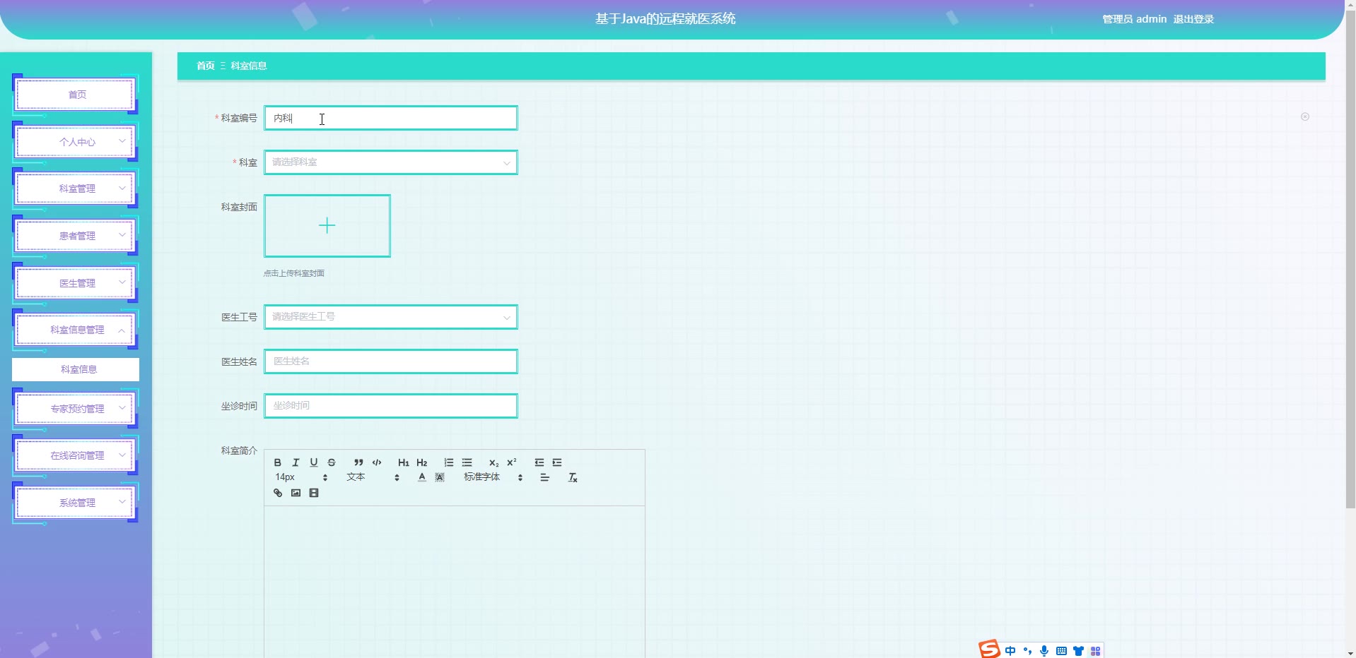The width and height of the screenshot is (1356, 658).
Task: Open the IME toolbox grid icon
Action: click(x=1095, y=651)
